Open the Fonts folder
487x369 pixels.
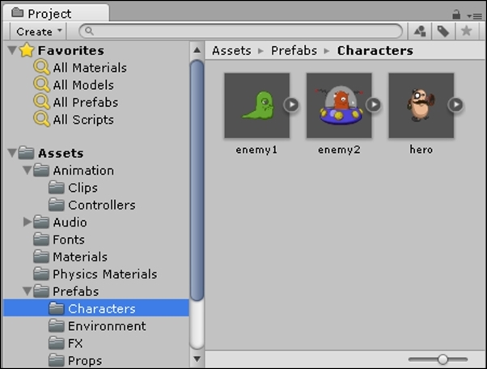[69, 240]
